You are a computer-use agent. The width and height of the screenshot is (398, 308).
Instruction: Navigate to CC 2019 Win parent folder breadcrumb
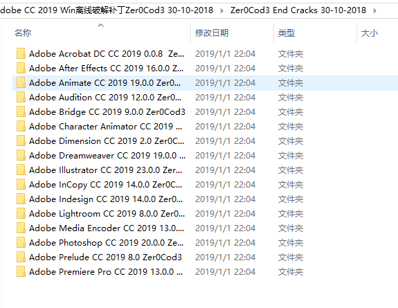click(107, 10)
